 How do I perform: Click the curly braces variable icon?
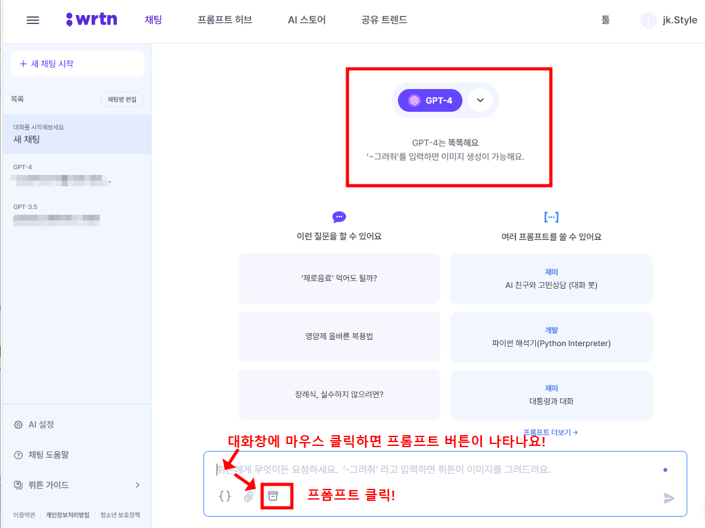click(x=225, y=496)
